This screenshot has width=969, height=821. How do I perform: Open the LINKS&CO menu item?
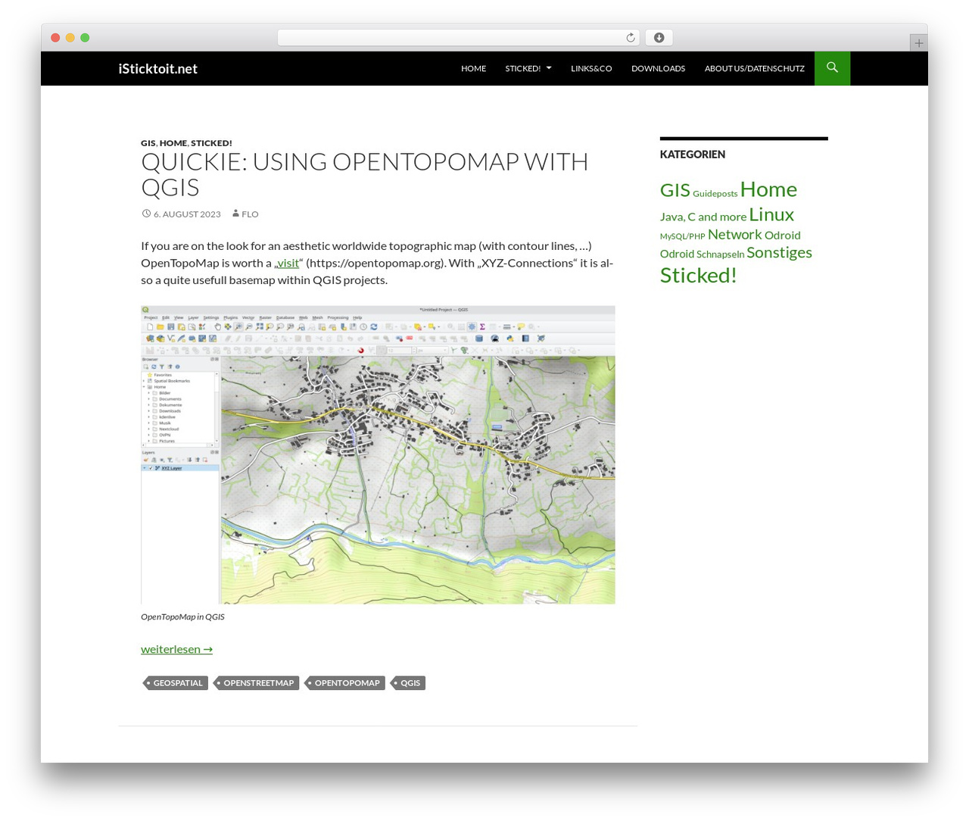[x=591, y=68]
